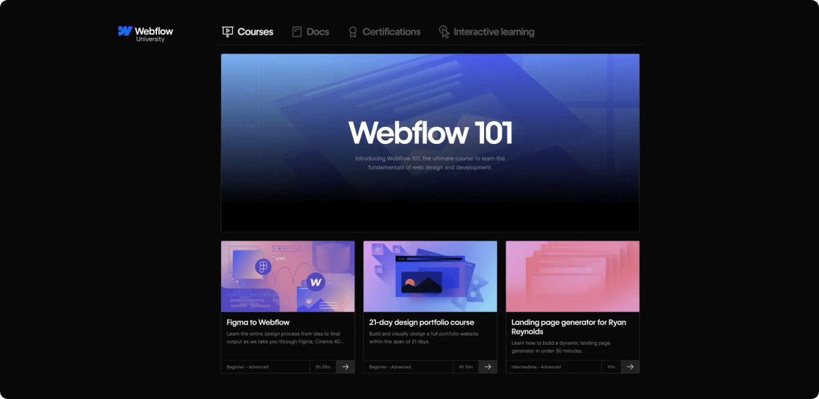Viewport: 819px width, 399px height.
Task: Click the 3h 29m duration label
Action: 323,367
